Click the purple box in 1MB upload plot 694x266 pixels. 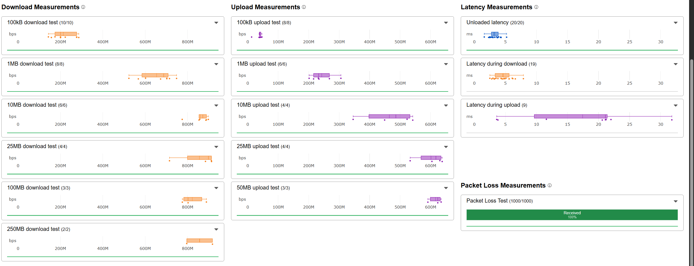click(x=321, y=75)
